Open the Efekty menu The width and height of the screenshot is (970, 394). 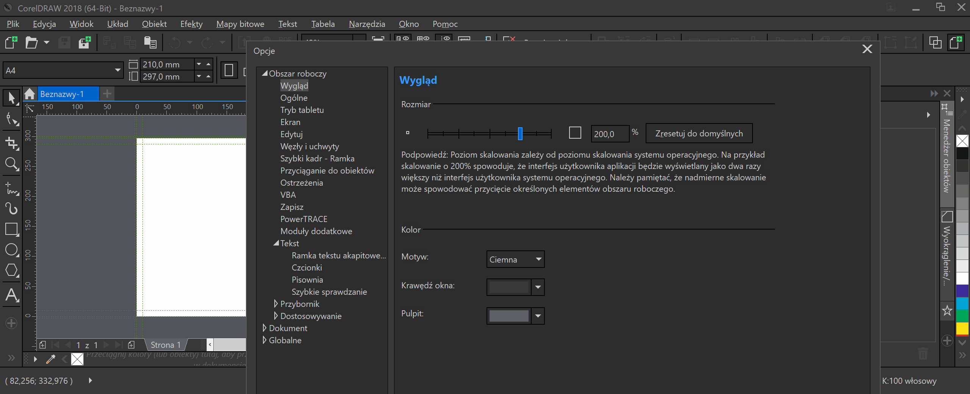pos(191,24)
